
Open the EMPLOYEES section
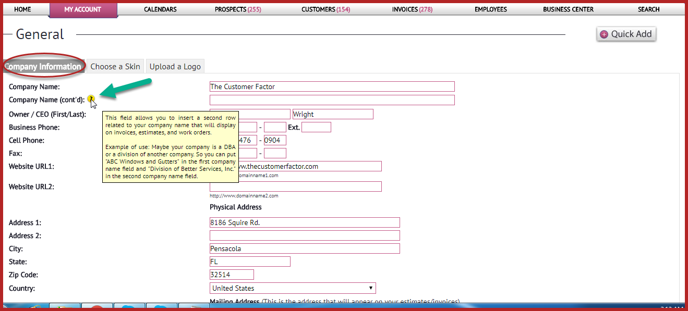490,9
